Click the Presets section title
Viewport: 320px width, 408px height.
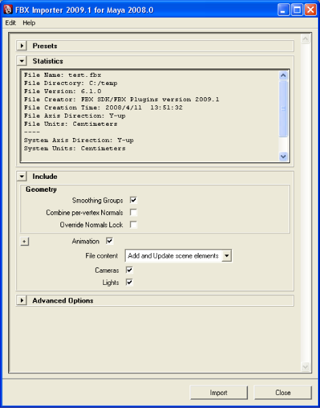[45, 46]
